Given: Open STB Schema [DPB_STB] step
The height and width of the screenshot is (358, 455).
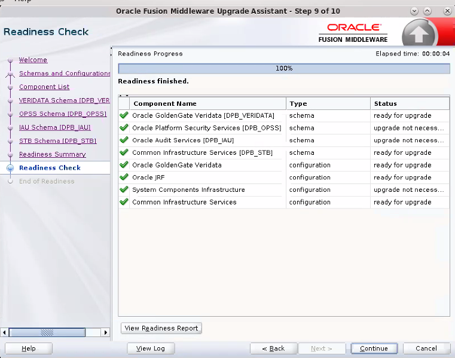Looking at the screenshot, I should 58,140.
